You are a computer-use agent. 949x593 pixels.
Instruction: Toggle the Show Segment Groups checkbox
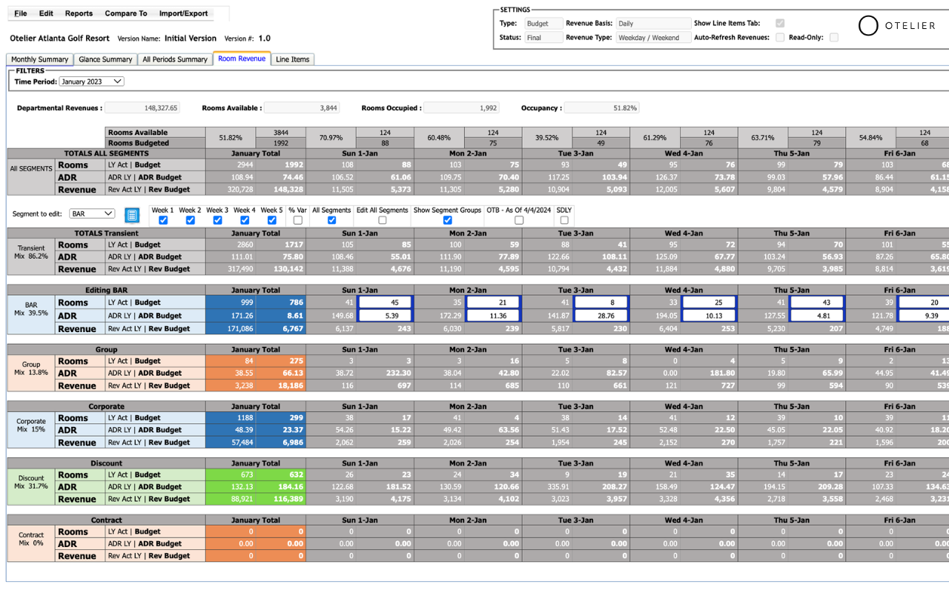pos(447,220)
